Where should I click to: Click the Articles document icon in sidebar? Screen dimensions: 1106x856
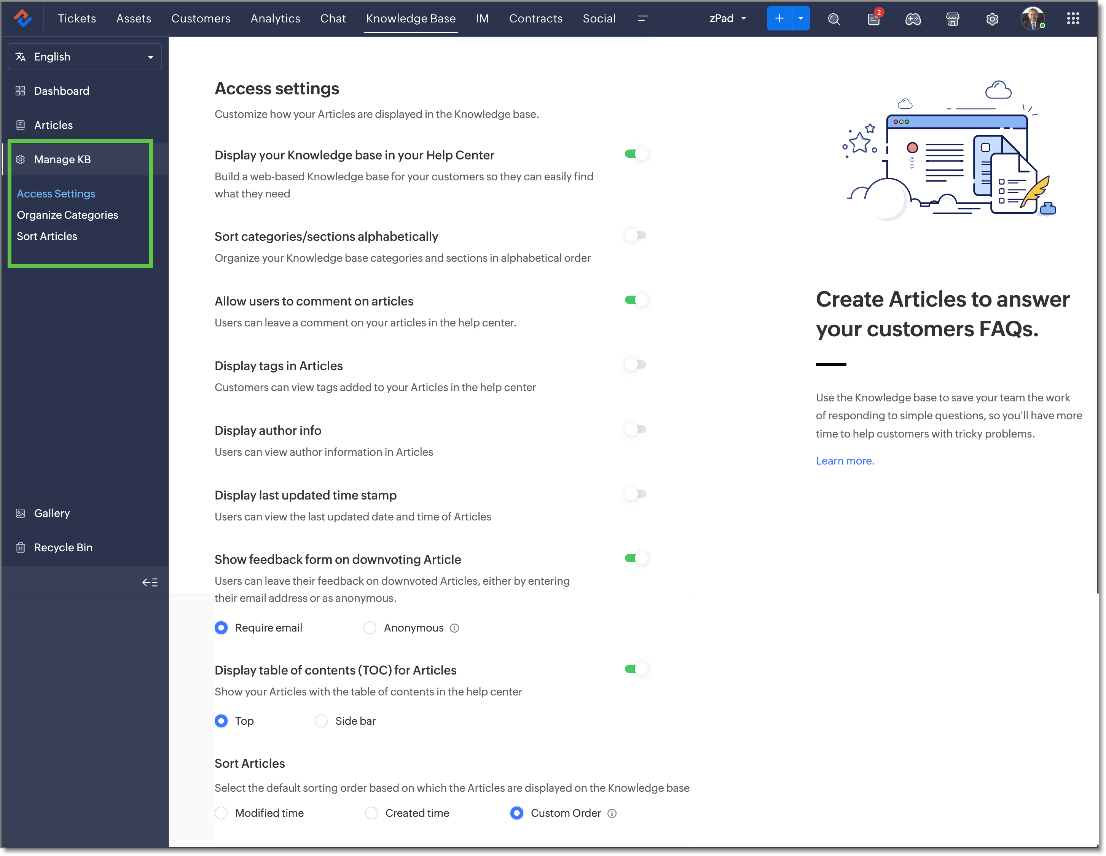point(20,125)
